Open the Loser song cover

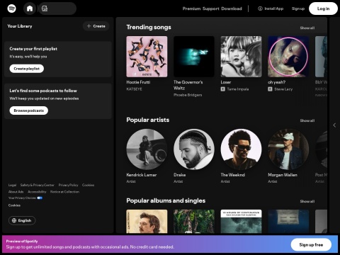point(242,57)
